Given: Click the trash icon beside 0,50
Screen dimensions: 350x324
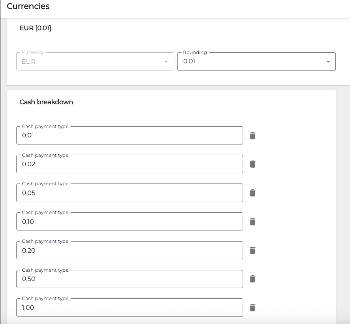Looking at the screenshot, I should pyautogui.click(x=252, y=279).
